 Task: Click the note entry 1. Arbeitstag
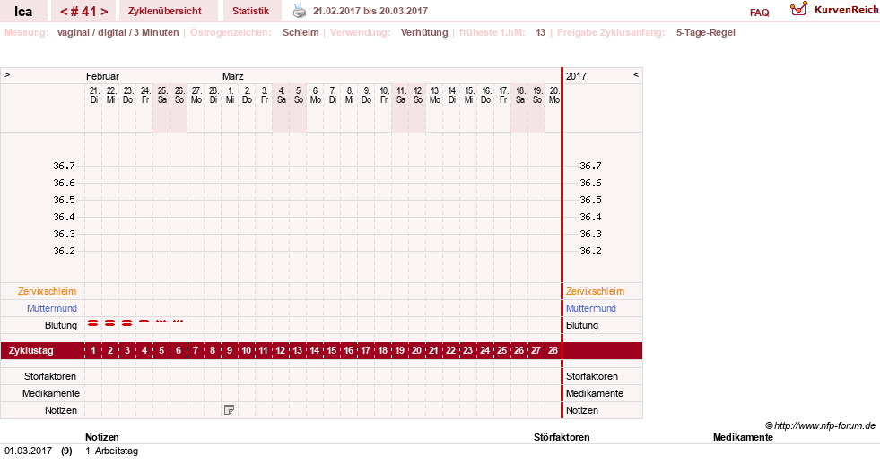click(112, 451)
